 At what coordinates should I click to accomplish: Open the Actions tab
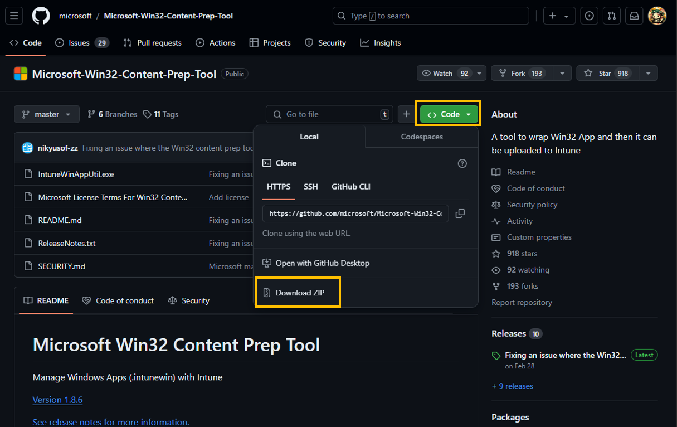click(x=216, y=43)
